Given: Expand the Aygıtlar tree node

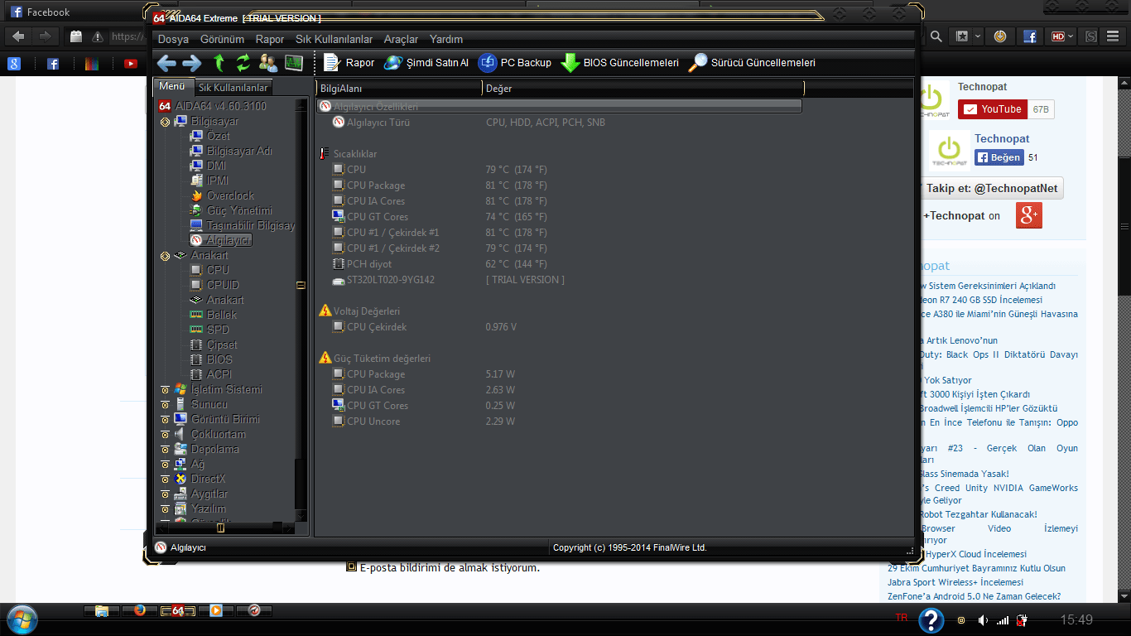Looking at the screenshot, I should tap(165, 494).
